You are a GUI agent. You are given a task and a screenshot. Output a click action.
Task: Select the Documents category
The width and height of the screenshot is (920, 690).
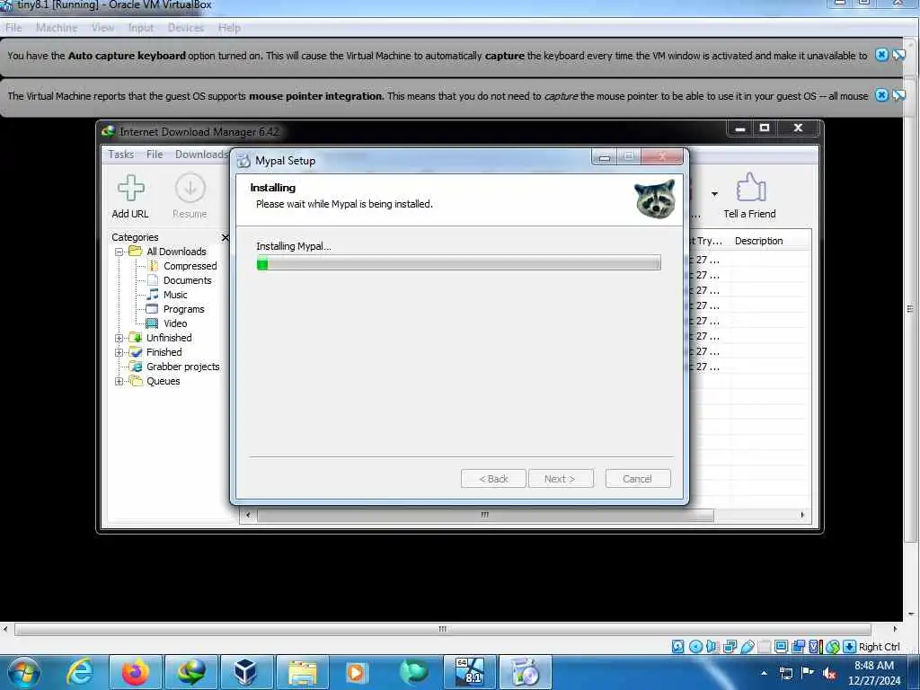[x=187, y=280]
